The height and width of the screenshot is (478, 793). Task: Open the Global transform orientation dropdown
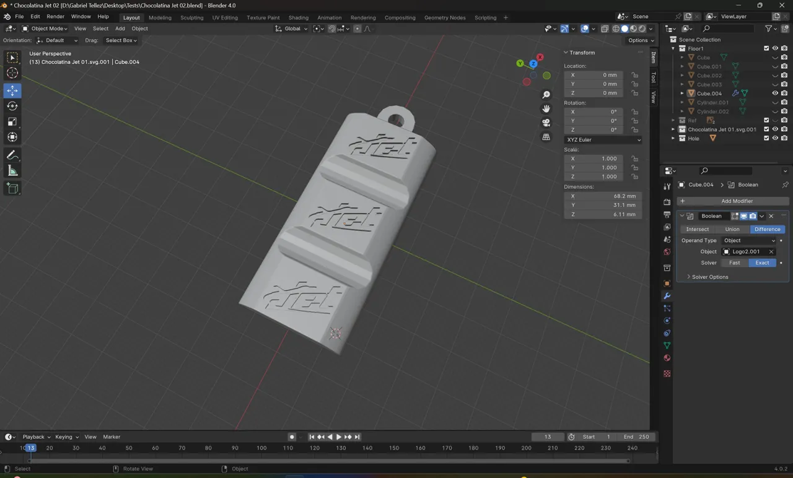291,28
